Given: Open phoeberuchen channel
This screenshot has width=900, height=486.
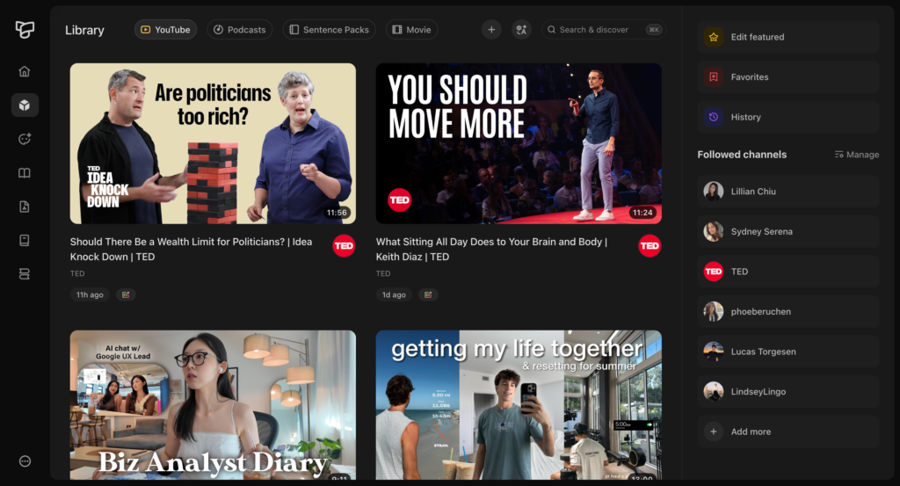Looking at the screenshot, I should (x=788, y=312).
